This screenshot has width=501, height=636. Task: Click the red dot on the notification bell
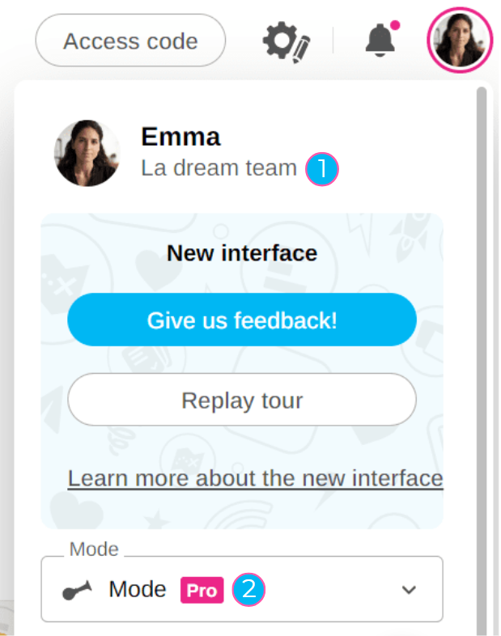395,25
